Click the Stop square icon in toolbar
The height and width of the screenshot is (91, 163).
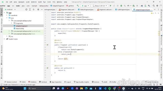coord(137,6)
